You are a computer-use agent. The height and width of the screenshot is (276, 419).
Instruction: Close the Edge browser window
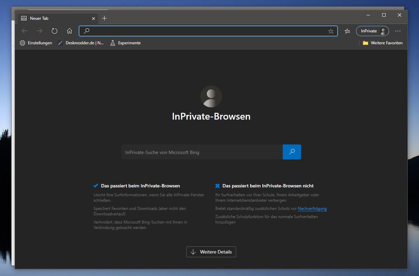(x=400, y=15)
